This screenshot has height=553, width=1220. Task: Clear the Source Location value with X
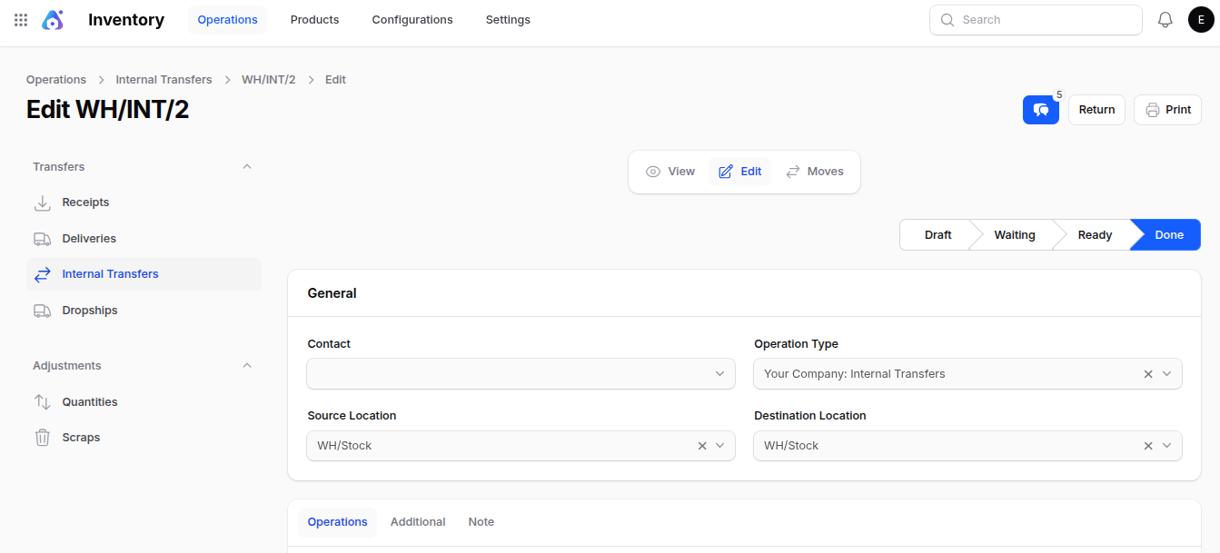click(702, 446)
